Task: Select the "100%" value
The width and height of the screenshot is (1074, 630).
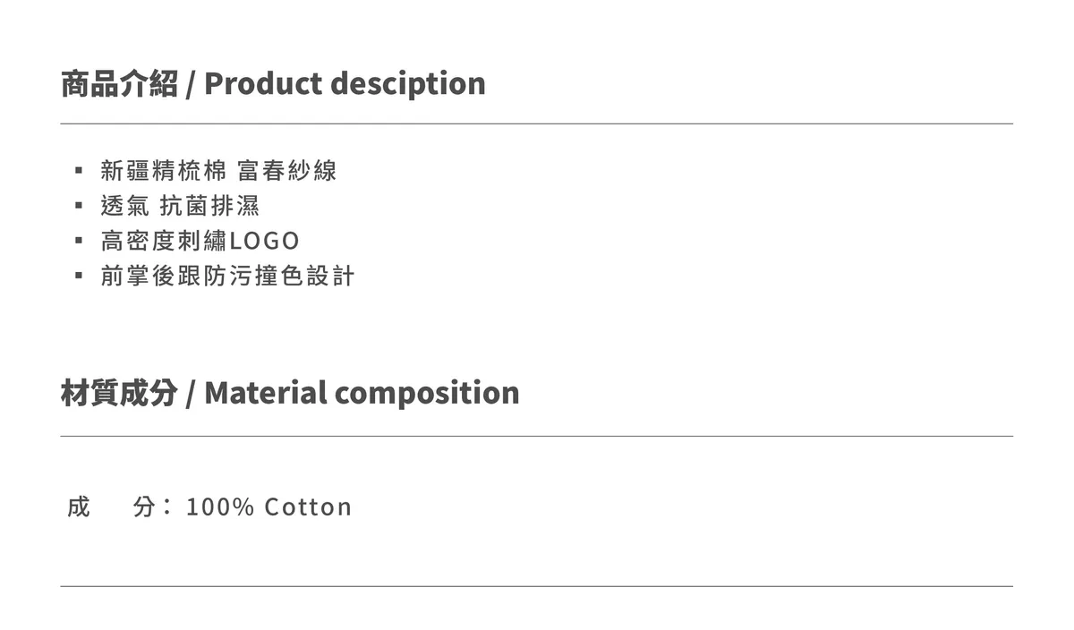Action: tap(220, 507)
